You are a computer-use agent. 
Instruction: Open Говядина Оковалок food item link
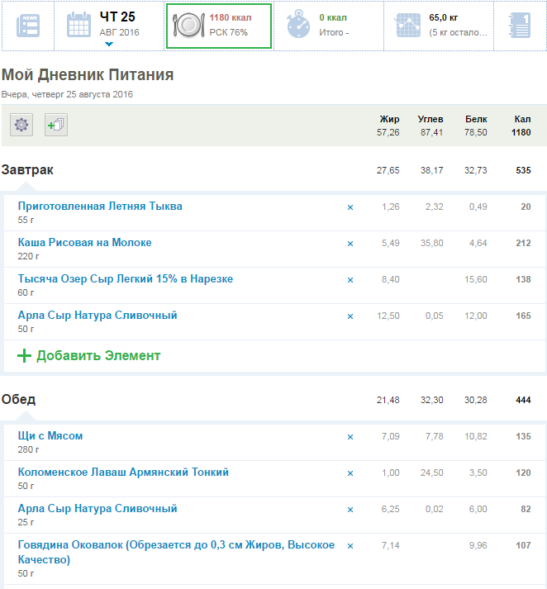176,545
